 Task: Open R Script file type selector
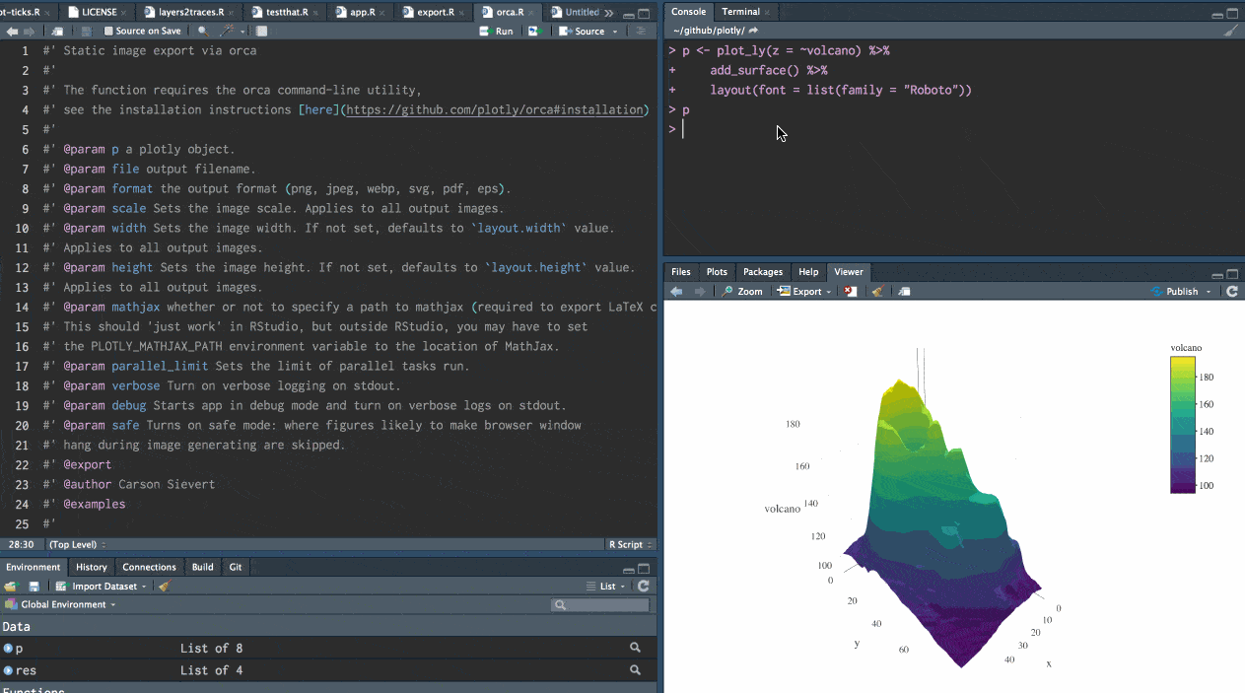(x=629, y=544)
